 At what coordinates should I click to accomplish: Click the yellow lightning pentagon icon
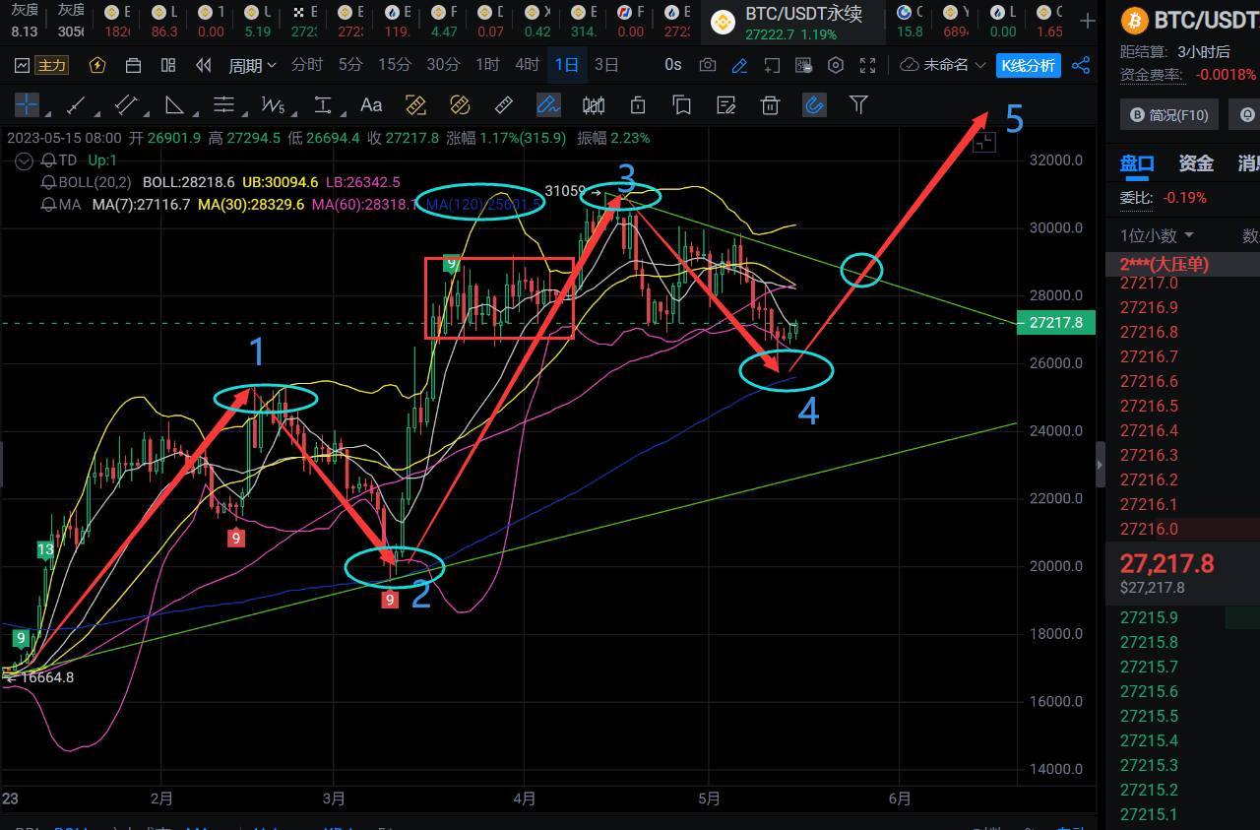[x=96, y=65]
